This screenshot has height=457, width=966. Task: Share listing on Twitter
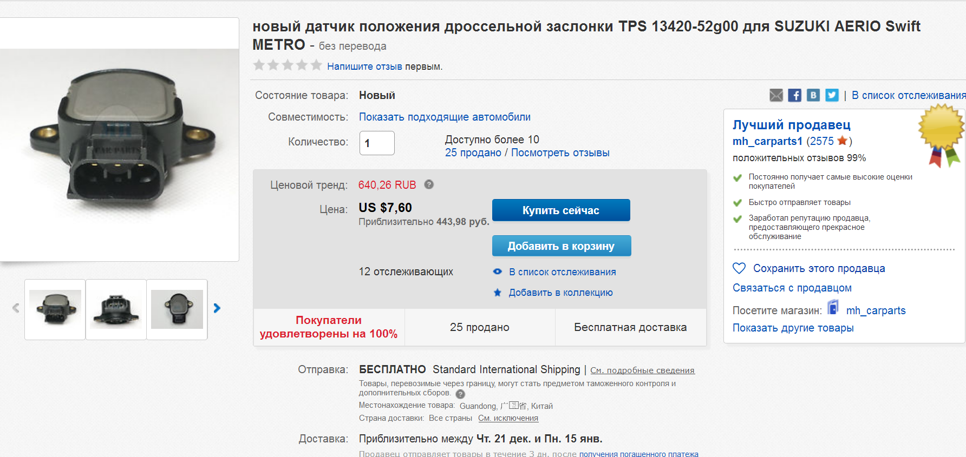[x=832, y=95]
